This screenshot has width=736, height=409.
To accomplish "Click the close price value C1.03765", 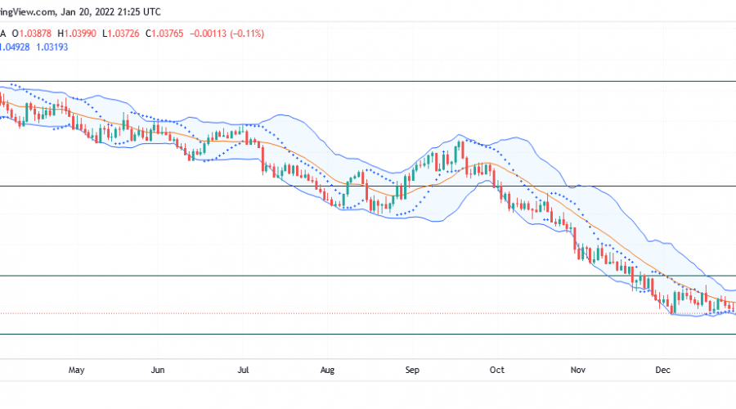I will coord(164,34).
